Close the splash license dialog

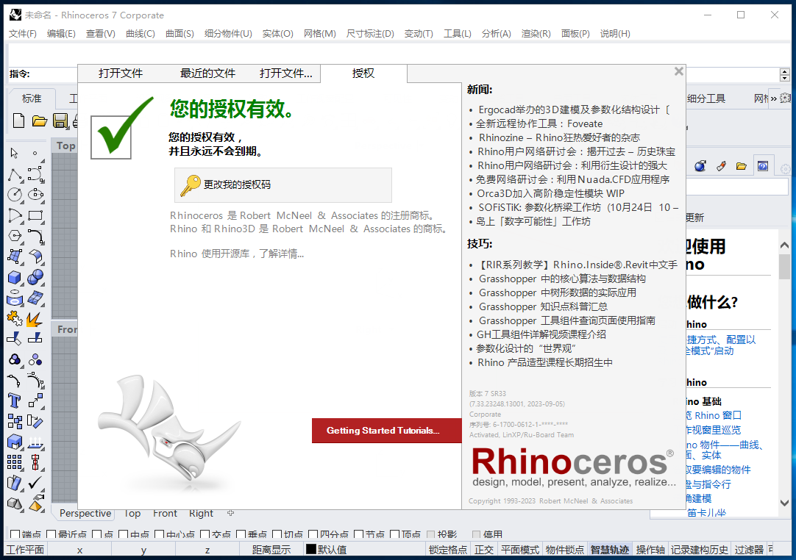coord(679,71)
